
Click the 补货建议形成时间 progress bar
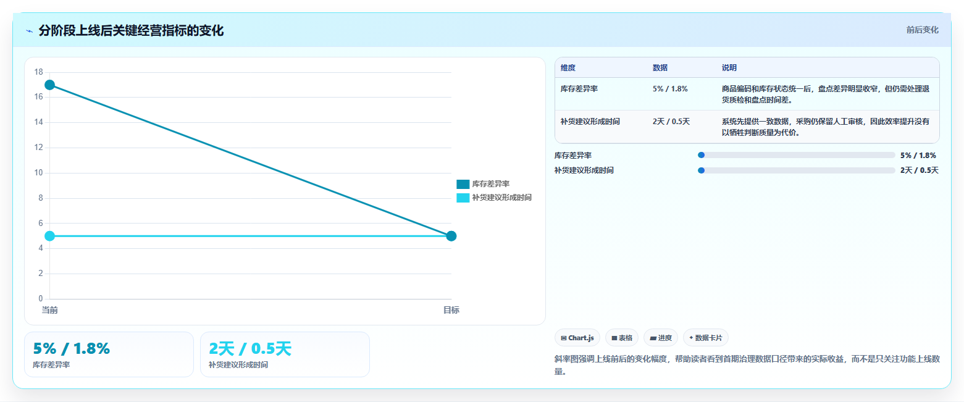click(796, 170)
